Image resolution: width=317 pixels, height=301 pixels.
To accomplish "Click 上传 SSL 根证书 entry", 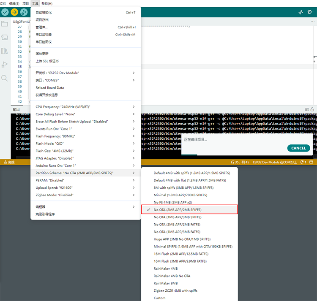I will click(x=85, y=61).
